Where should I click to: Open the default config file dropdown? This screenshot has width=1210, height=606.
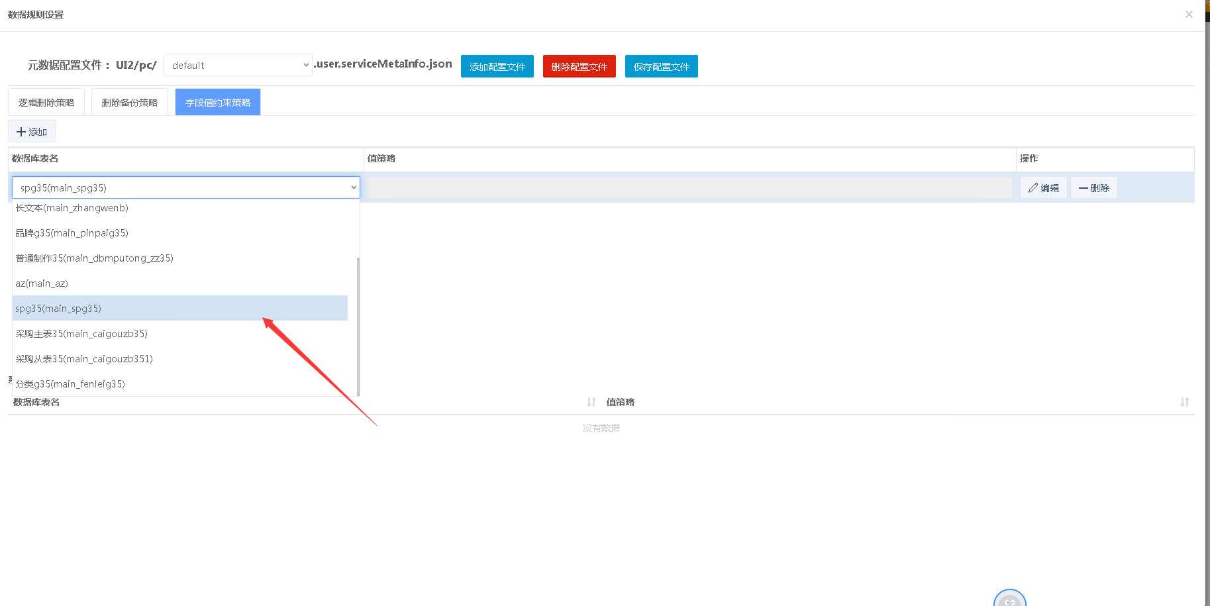click(x=238, y=65)
